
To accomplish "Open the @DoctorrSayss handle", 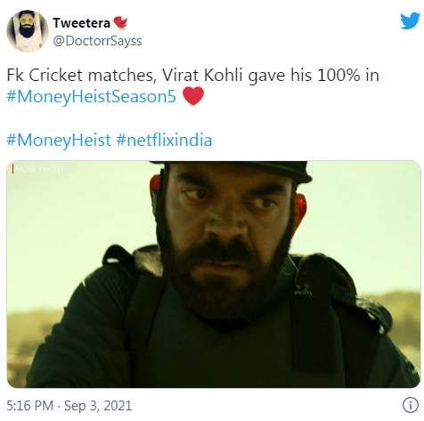I will [x=97, y=41].
